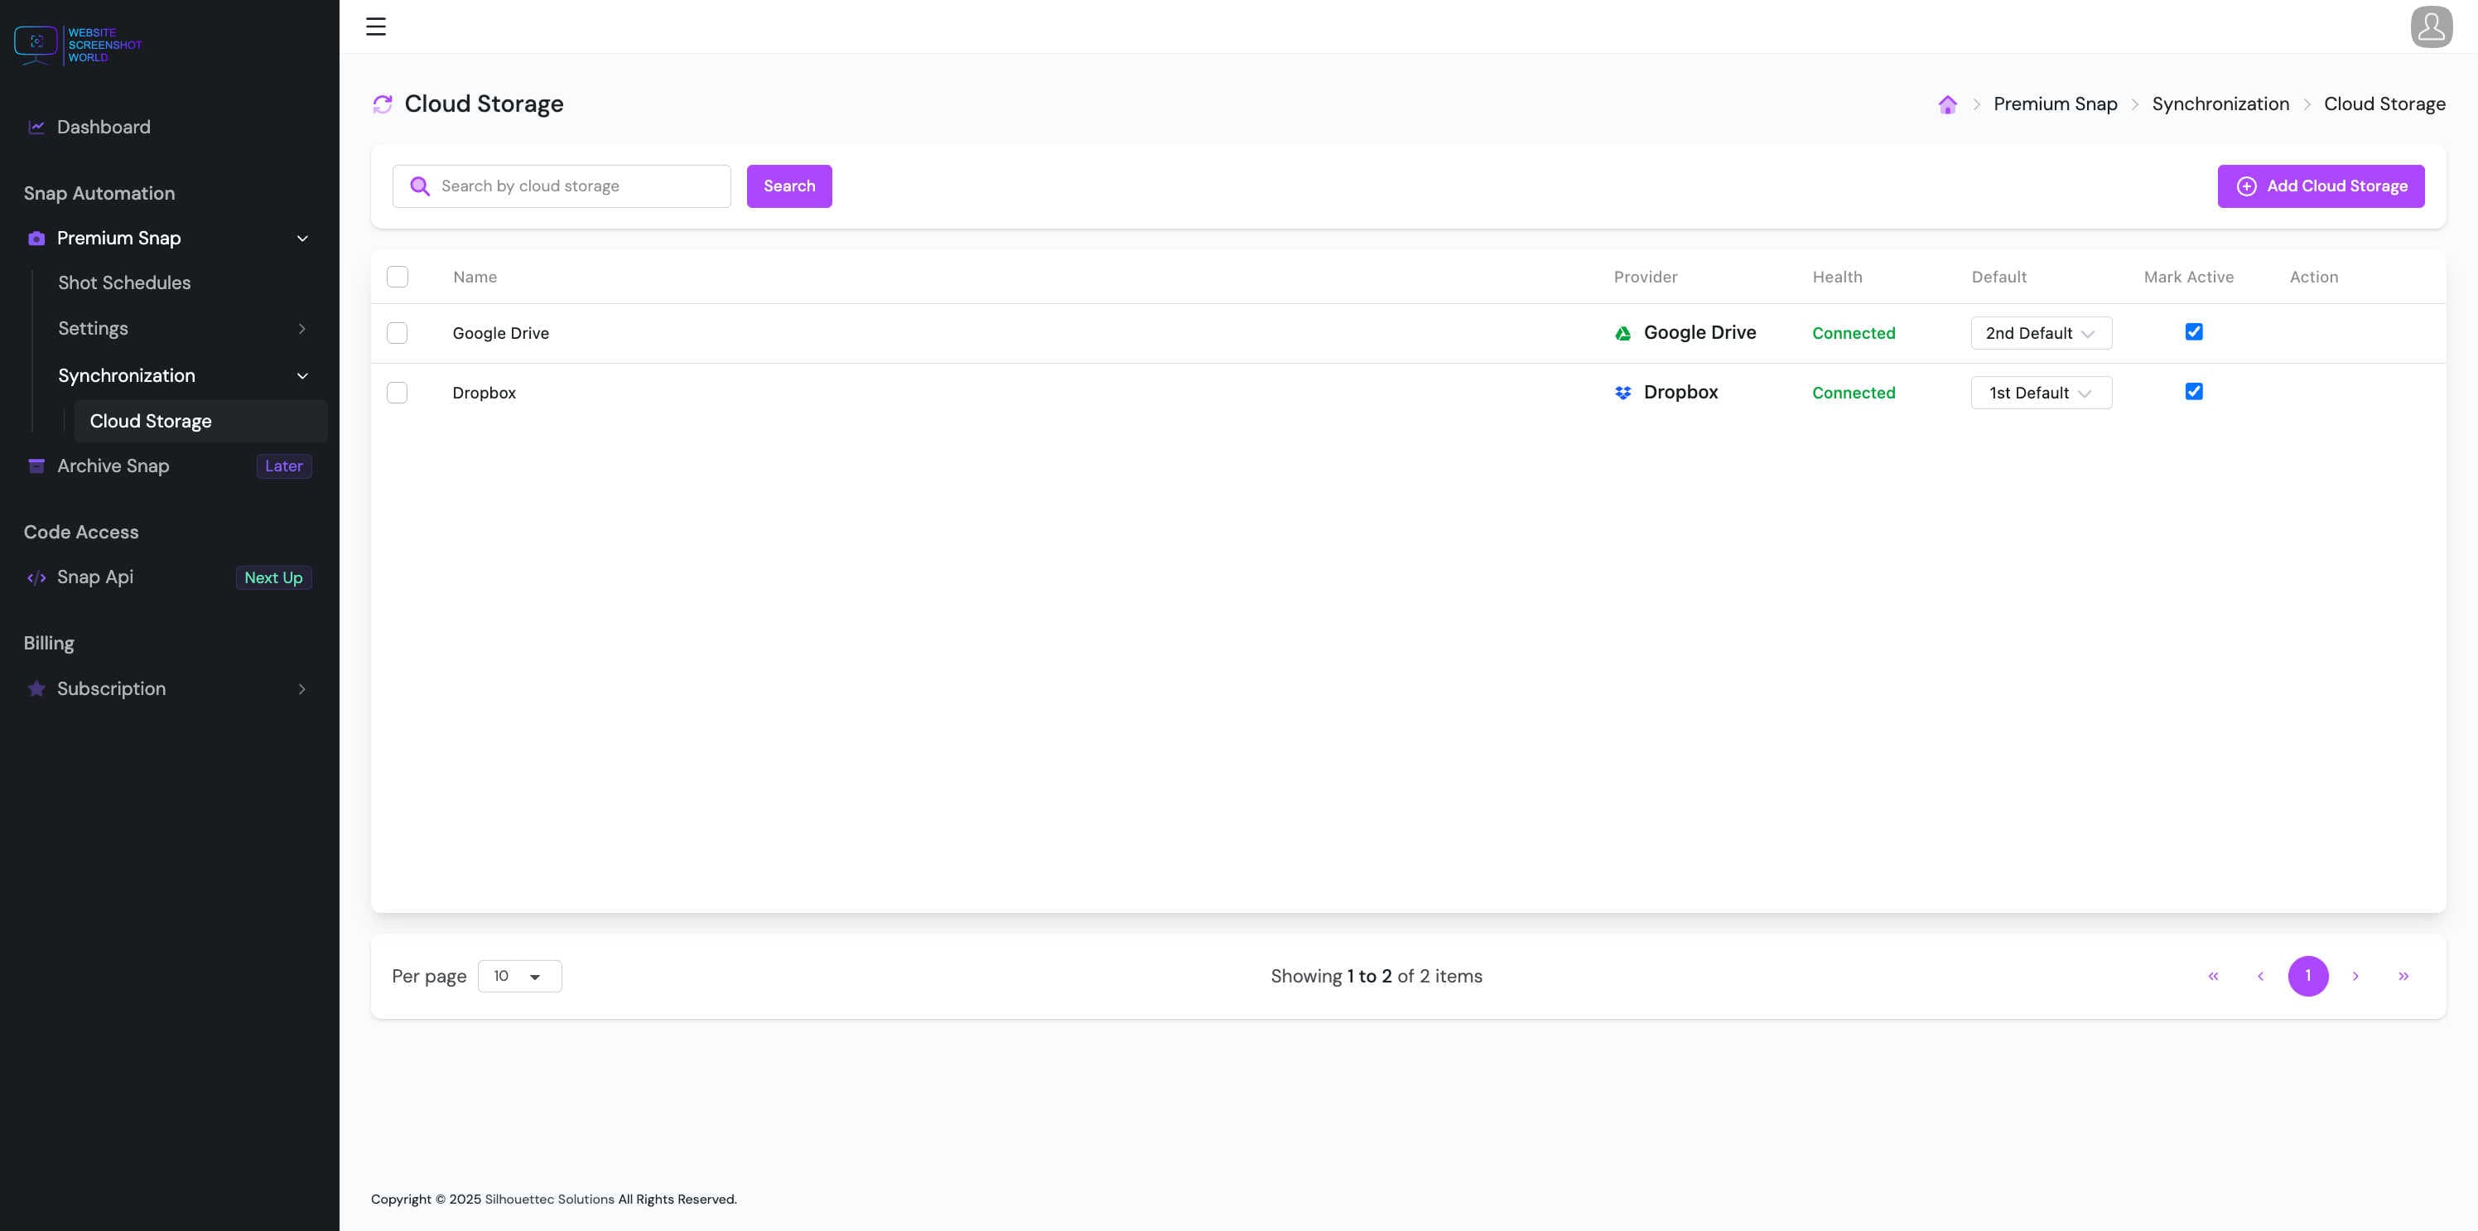The width and height of the screenshot is (2478, 1231).
Task: Open Premium Snap from the breadcrumb
Action: pos(2055,104)
